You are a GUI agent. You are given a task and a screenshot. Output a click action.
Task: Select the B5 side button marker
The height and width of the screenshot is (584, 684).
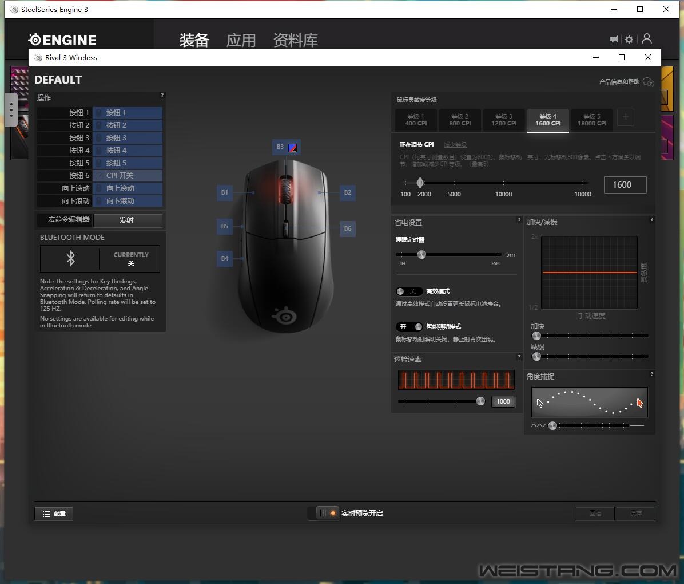pos(224,226)
